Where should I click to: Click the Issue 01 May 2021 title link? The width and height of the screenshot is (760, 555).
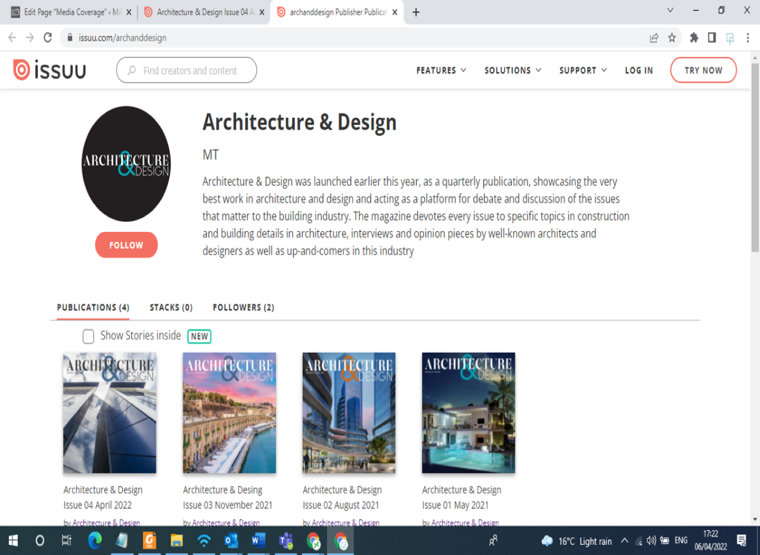pyautogui.click(x=462, y=497)
